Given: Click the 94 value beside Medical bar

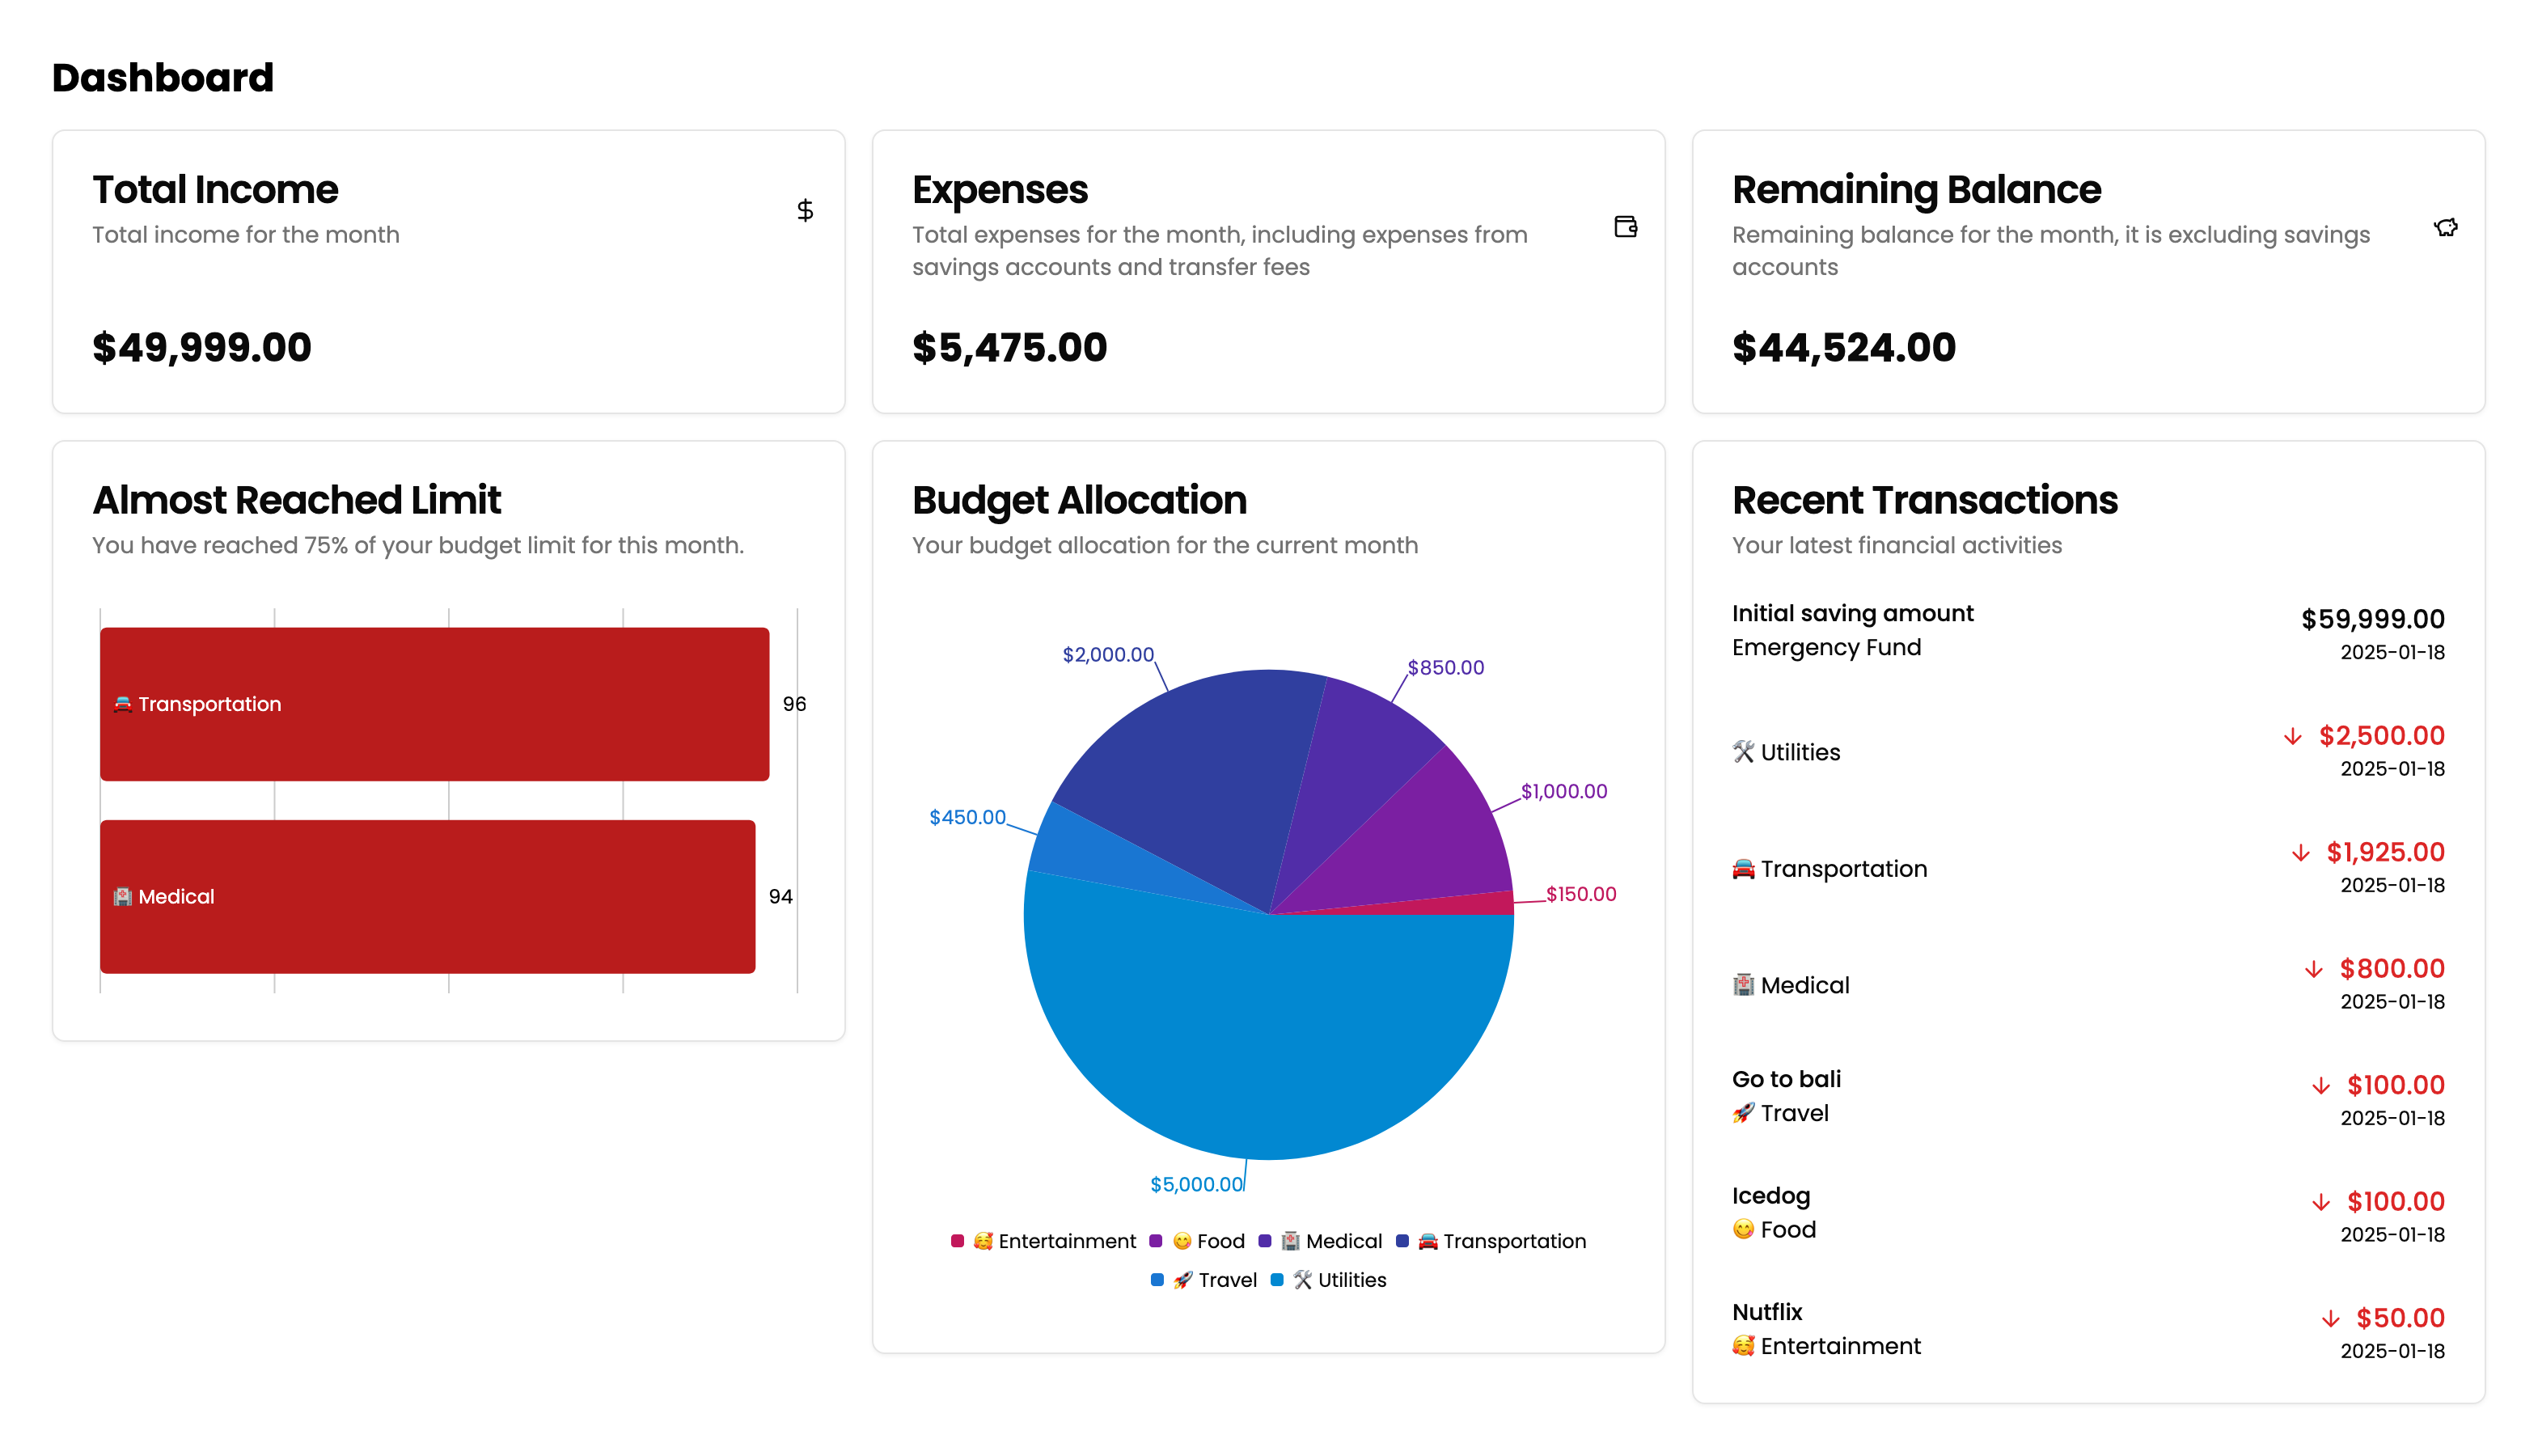Looking at the screenshot, I should [x=780, y=897].
